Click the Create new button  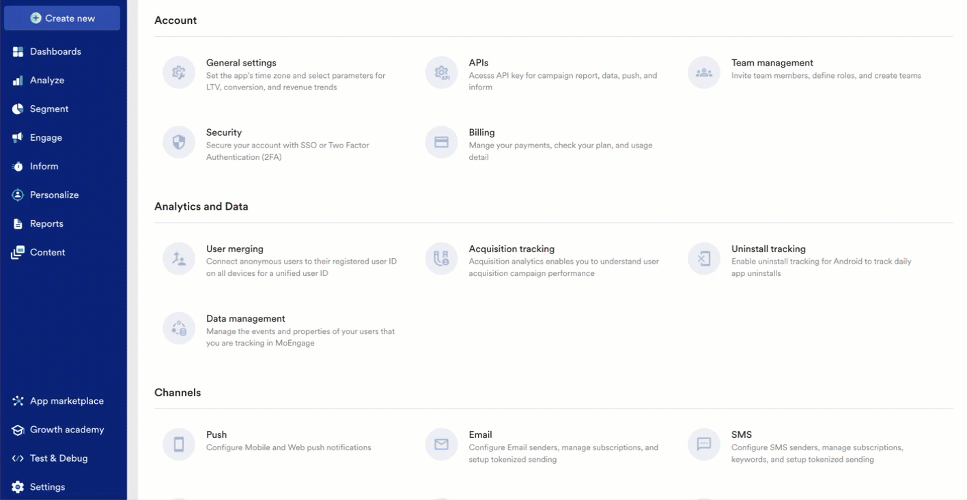62,18
